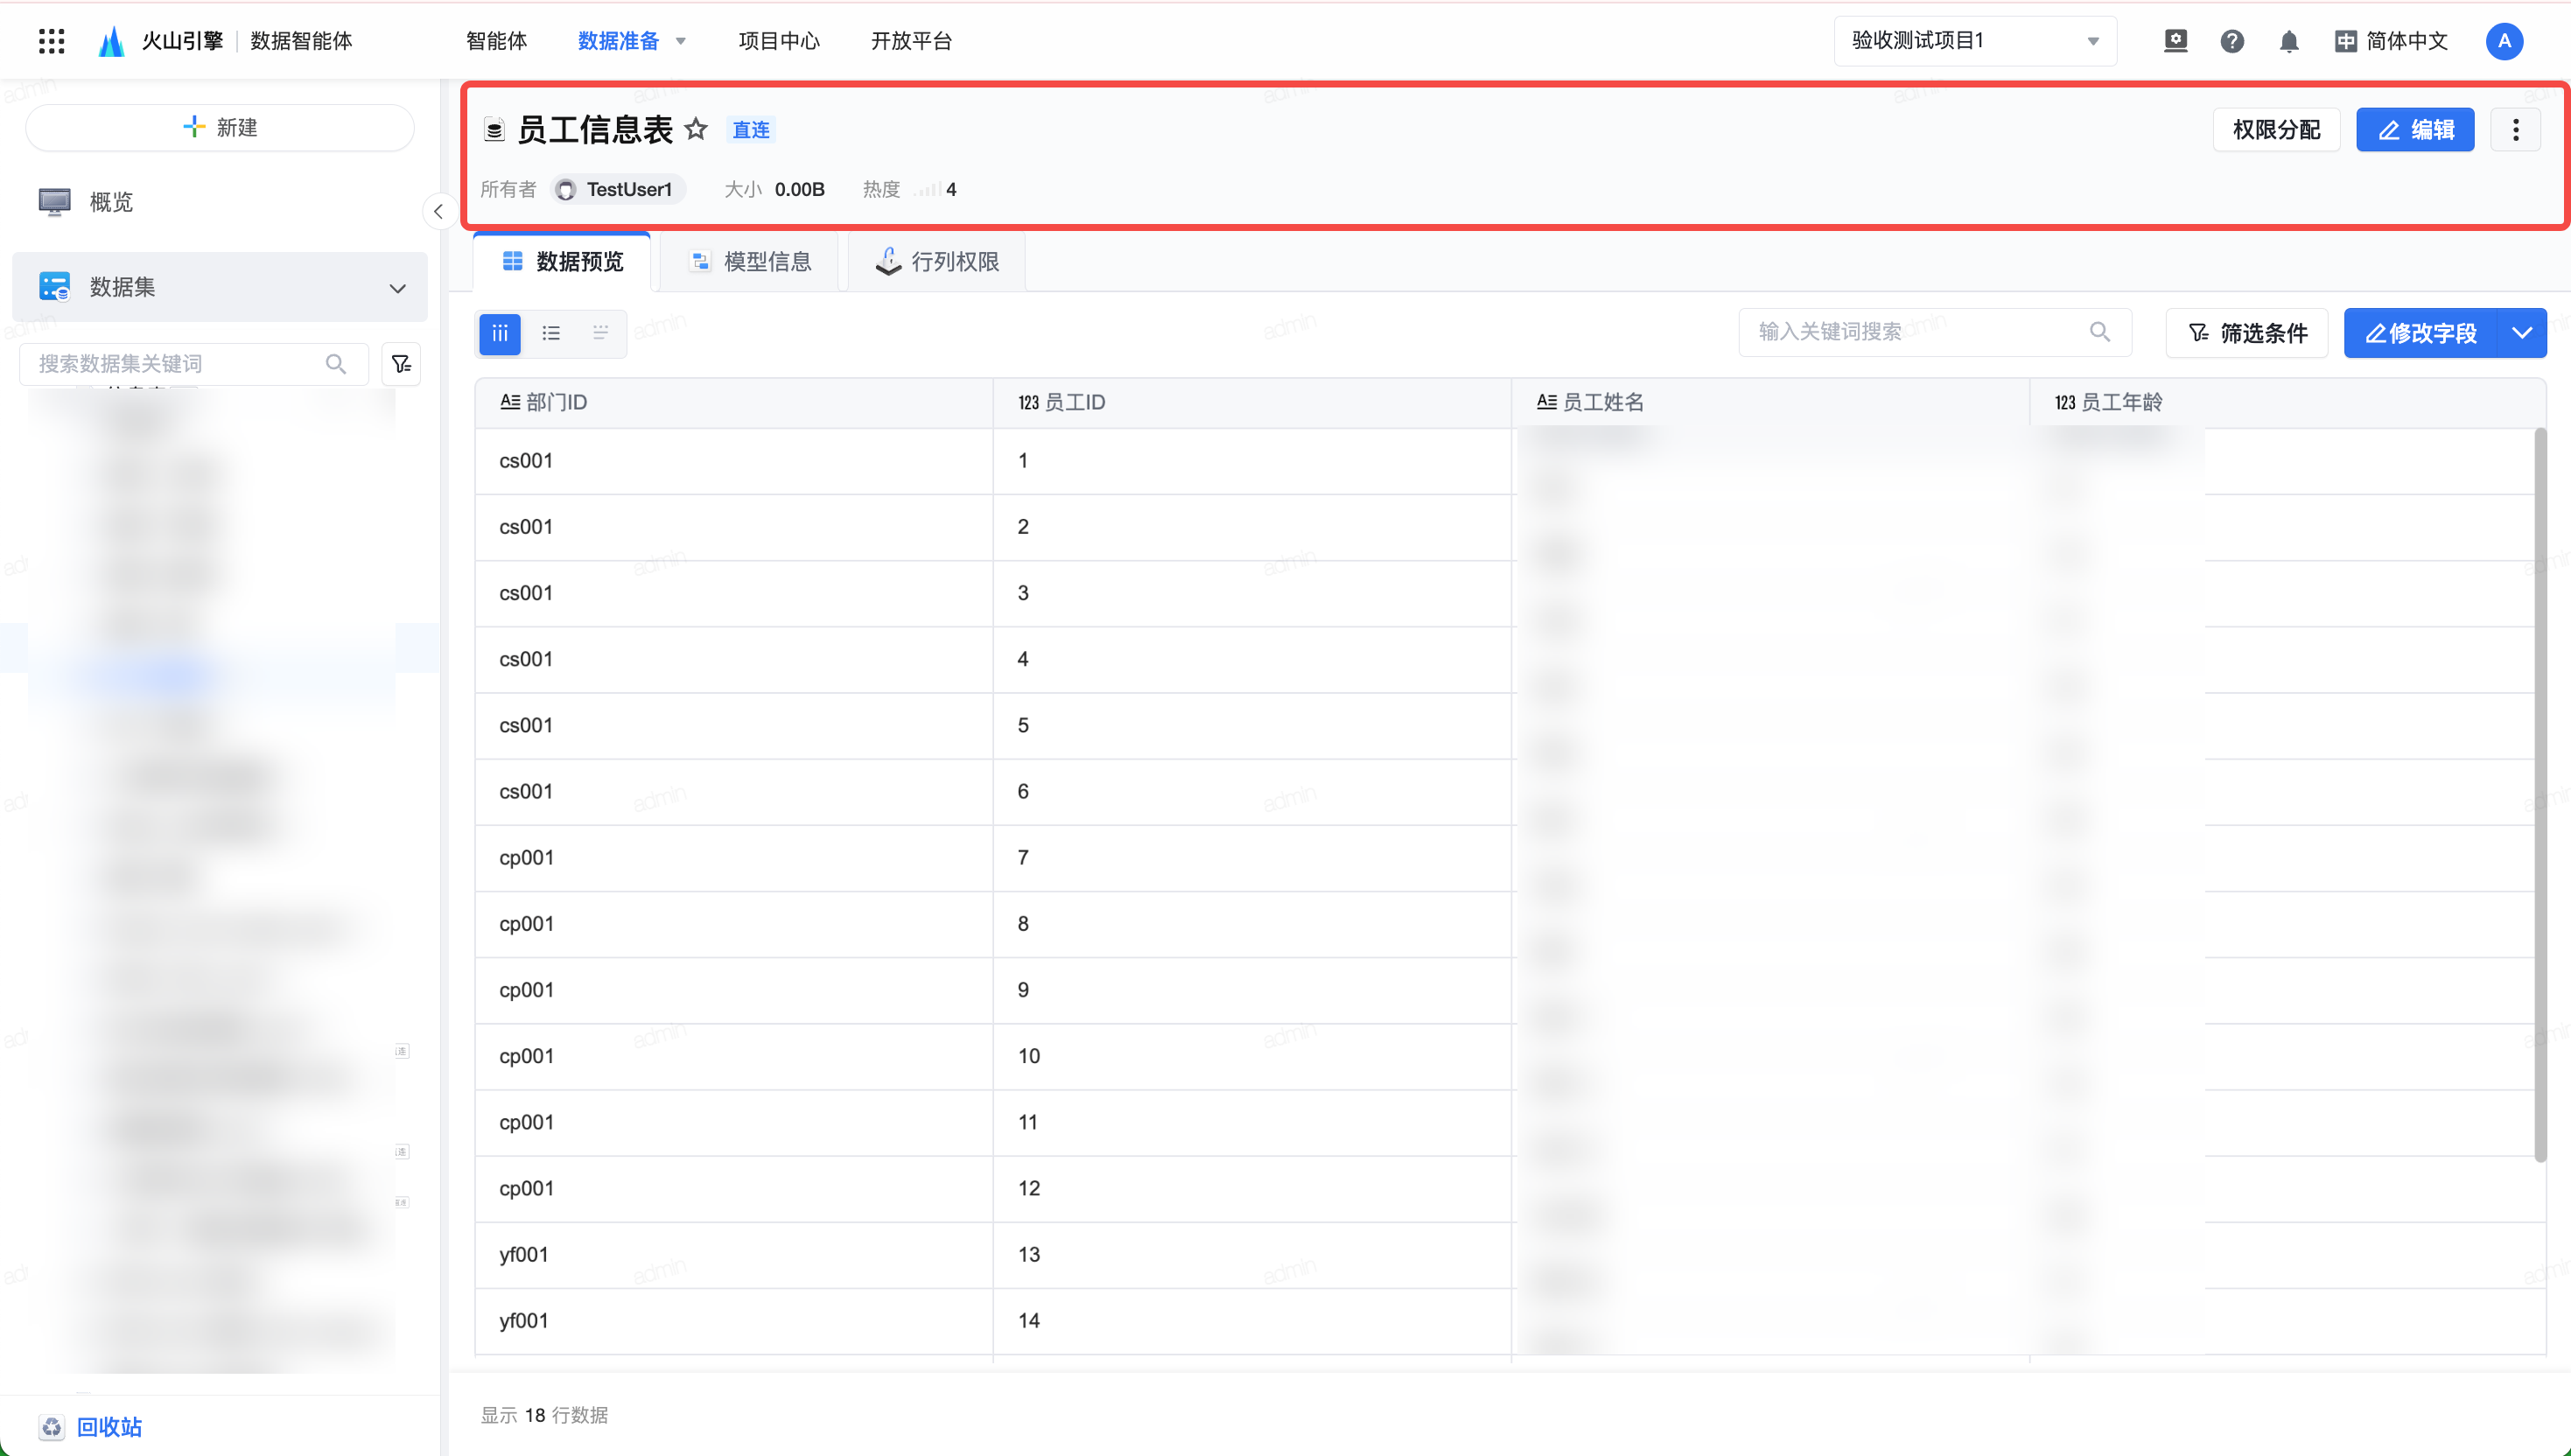The height and width of the screenshot is (1456, 2571).
Task: Click the notification bell icon
Action: [2288, 41]
